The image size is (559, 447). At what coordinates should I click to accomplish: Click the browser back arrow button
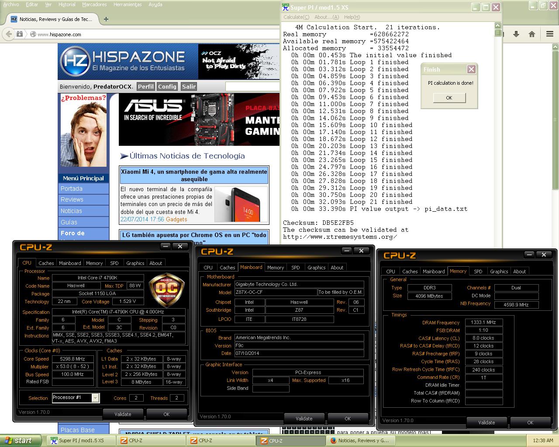(x=8, y=34)
